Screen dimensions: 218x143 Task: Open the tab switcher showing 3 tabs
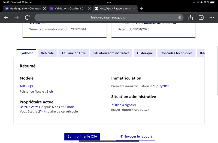201,17
